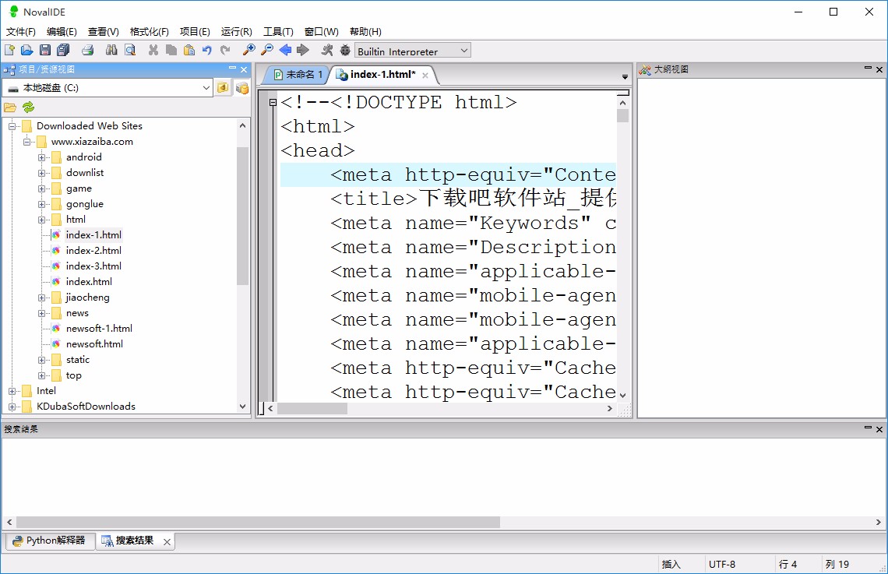Image resolution: width=888 pixels, height=574 pixels.
Task: Navigate forward with the gray arrow
Action: click(x=303, y=51)
